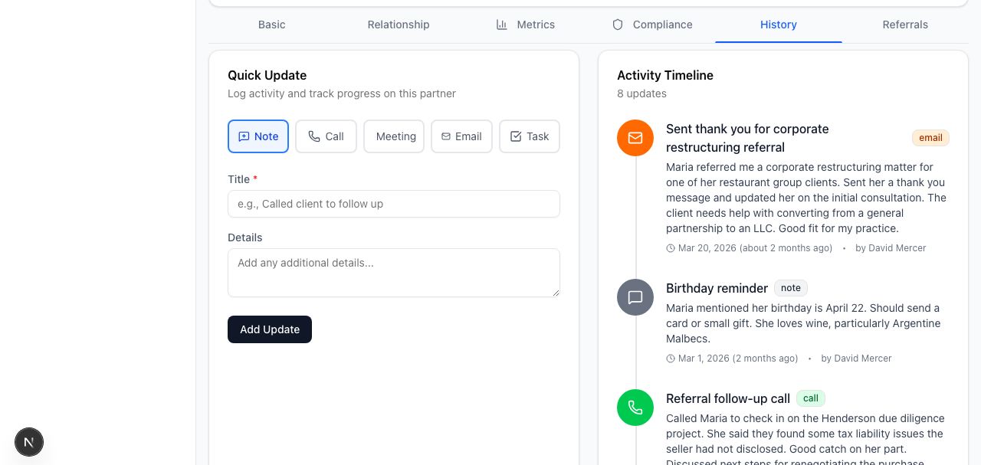Click the note tag badge
981x465 pixels.
click(791, 288)
